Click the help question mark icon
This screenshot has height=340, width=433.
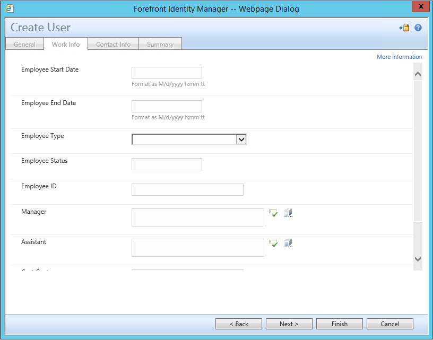point(418,28)
